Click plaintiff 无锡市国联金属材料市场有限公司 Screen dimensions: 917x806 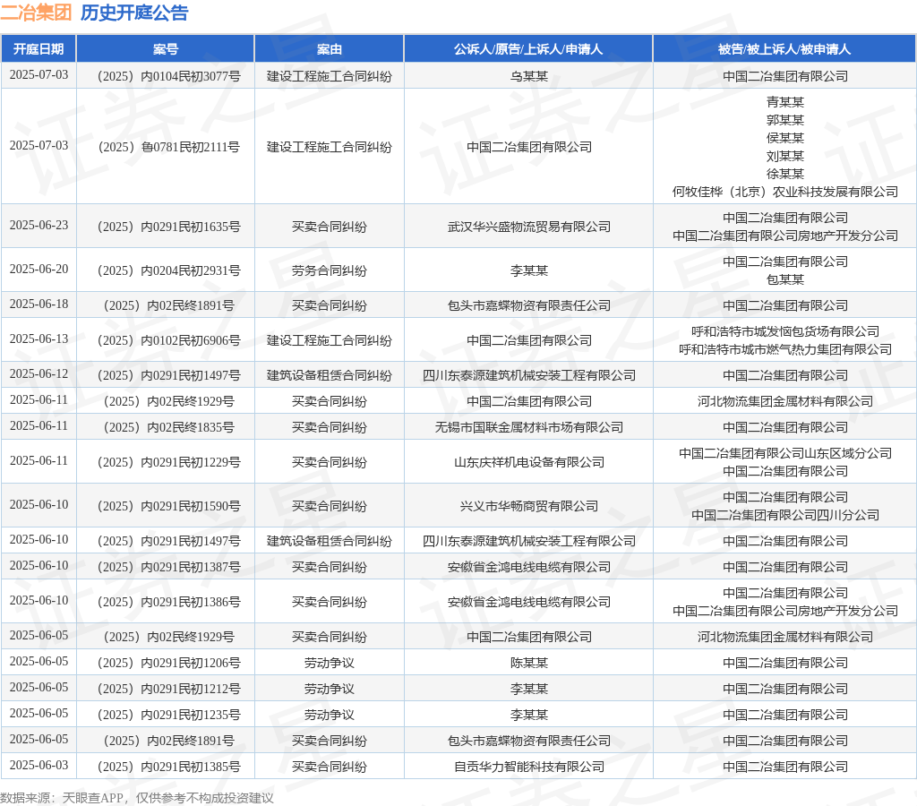[x=528, y=427]
